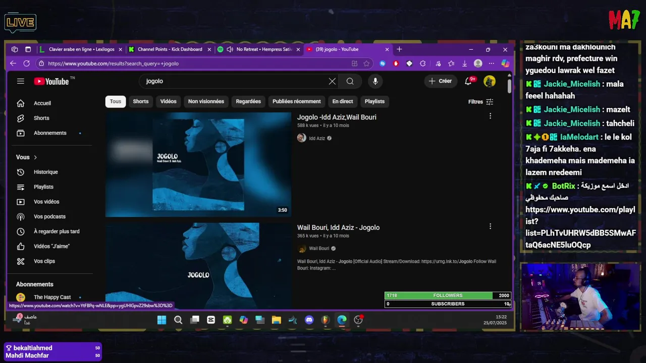Screen dimensions: 646x363
Task: Expand the Vous section
Action: tap(27, 157)
